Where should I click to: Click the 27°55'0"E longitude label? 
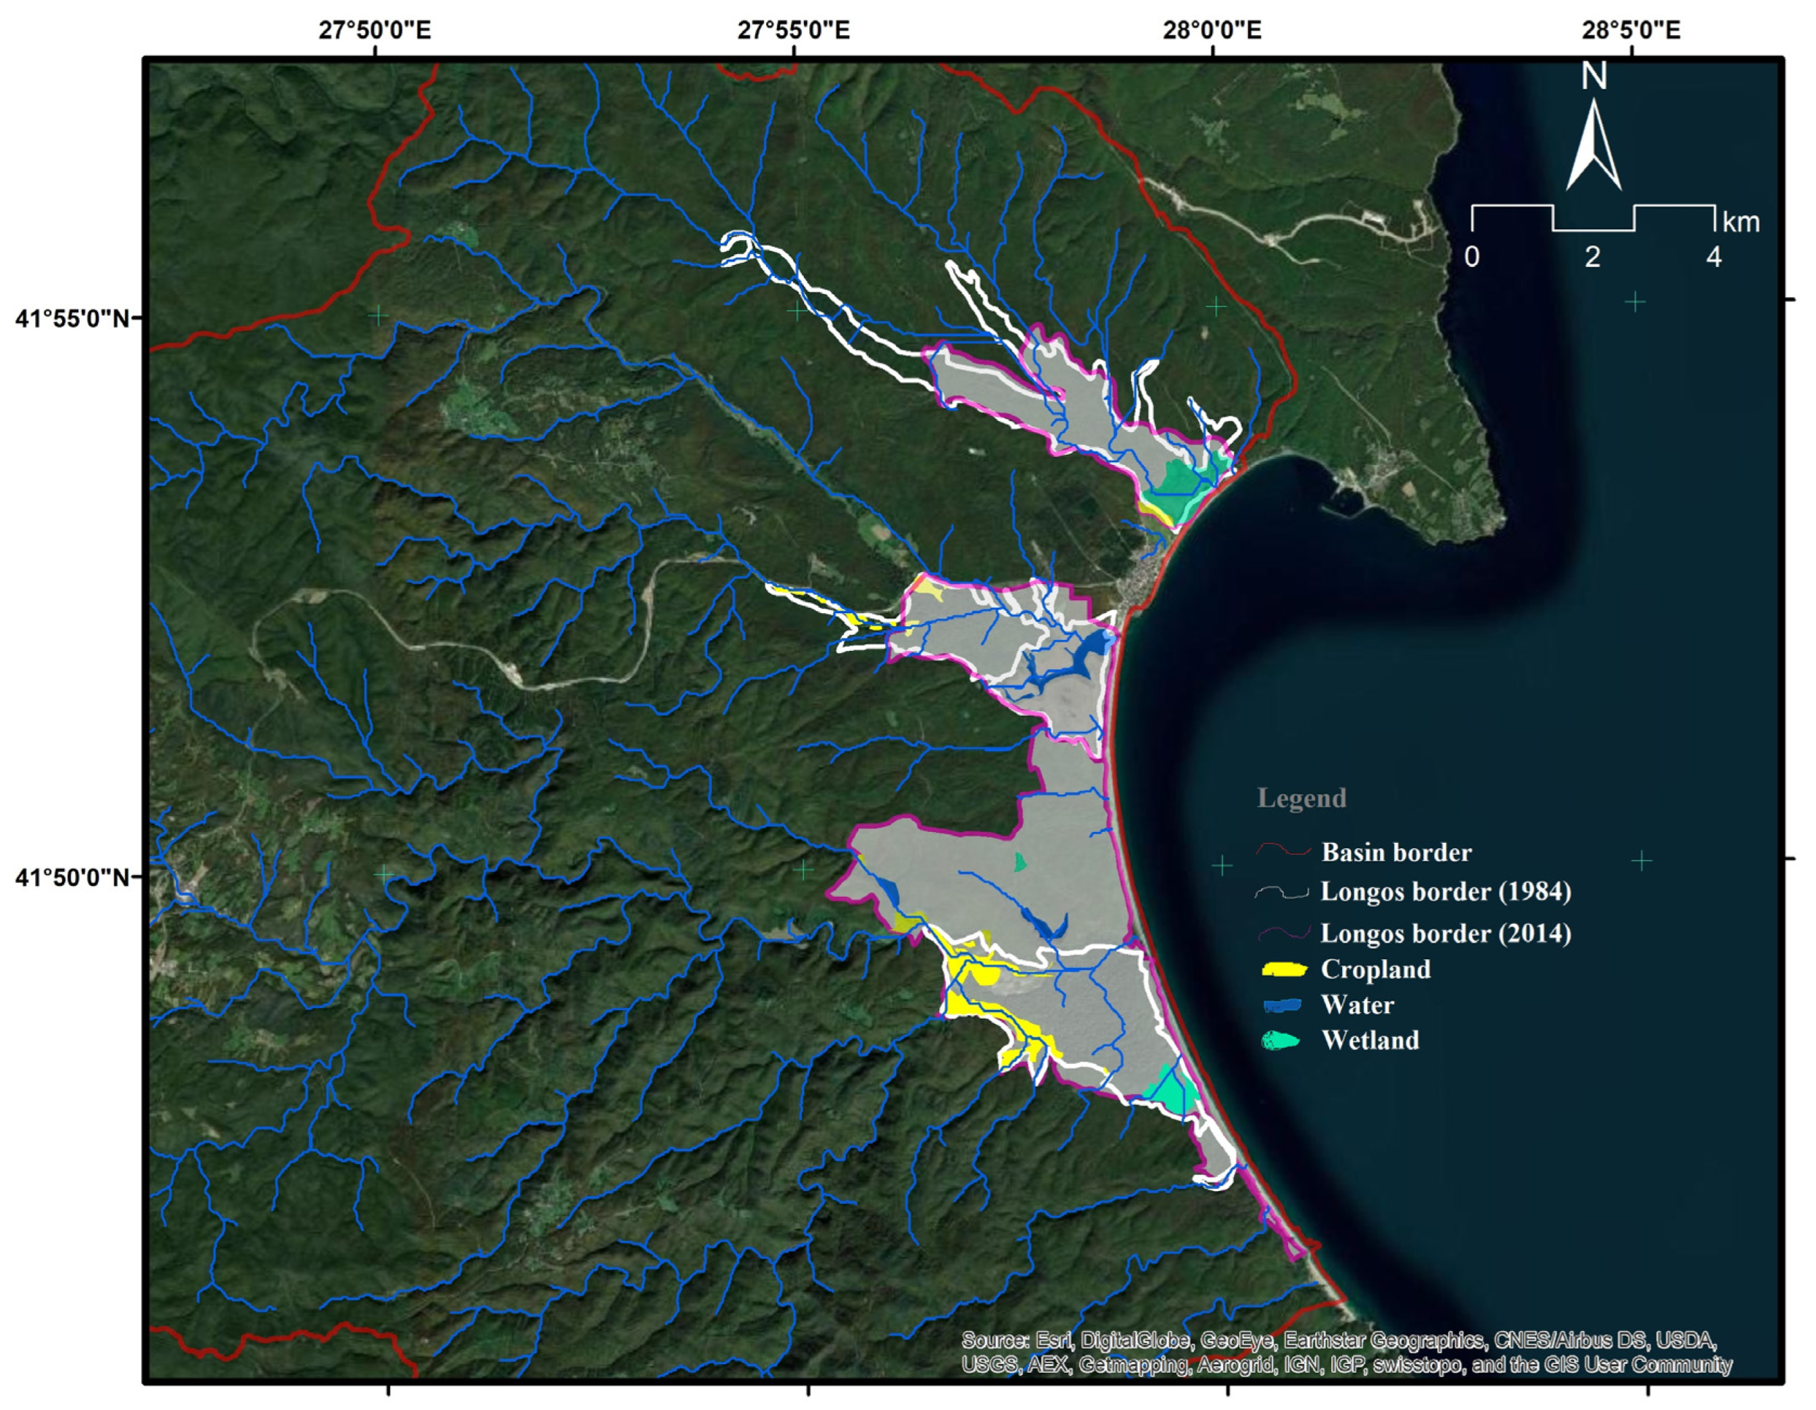793,31
